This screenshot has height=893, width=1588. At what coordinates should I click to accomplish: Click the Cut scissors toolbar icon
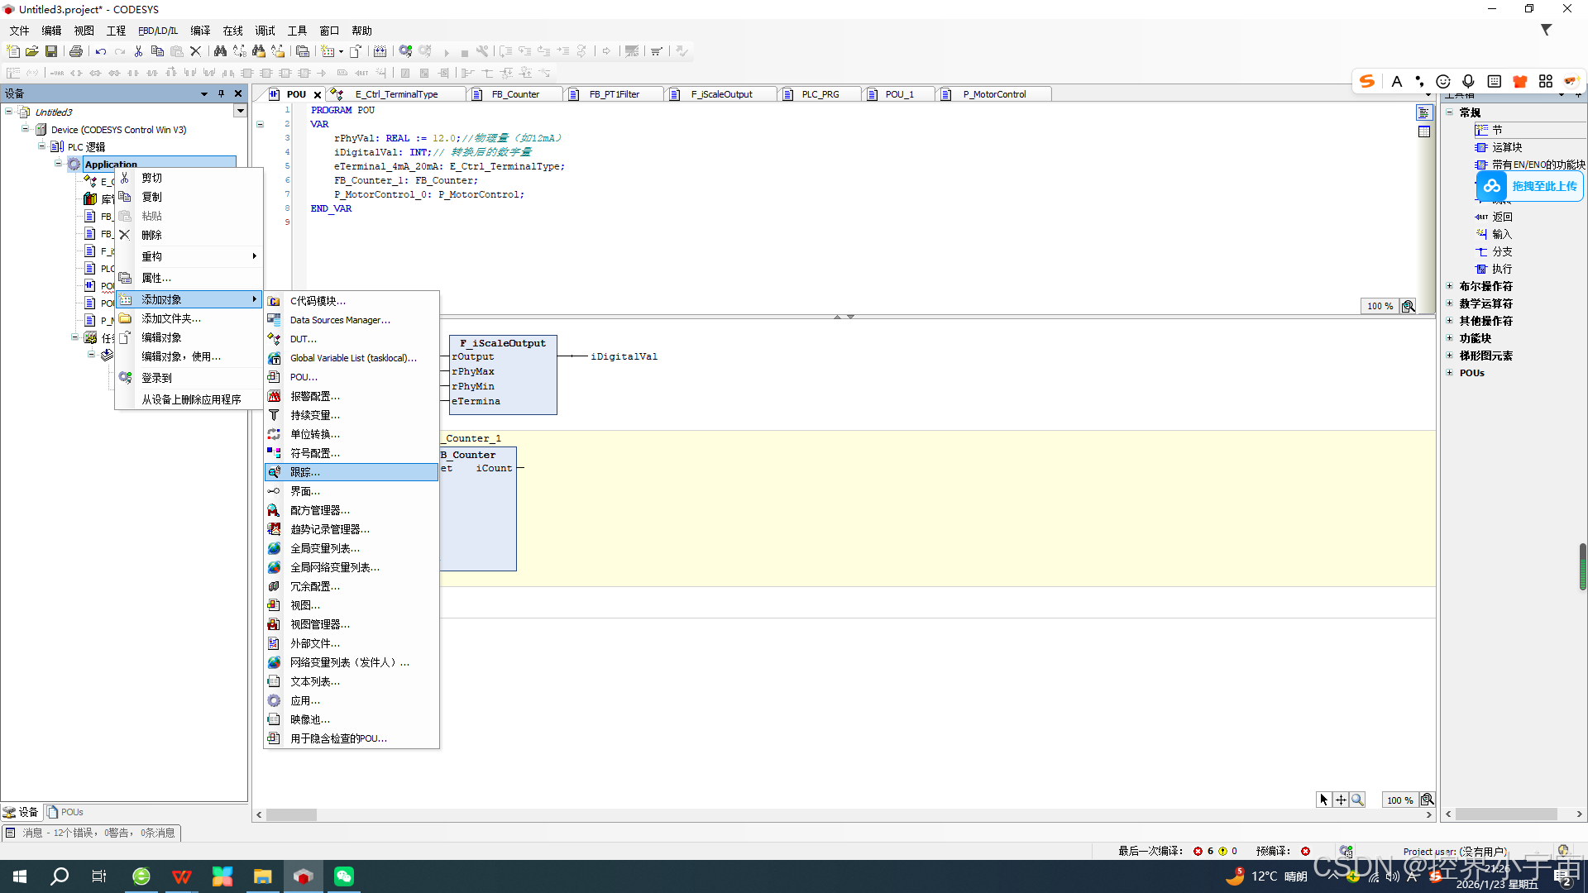coord(138,51)
